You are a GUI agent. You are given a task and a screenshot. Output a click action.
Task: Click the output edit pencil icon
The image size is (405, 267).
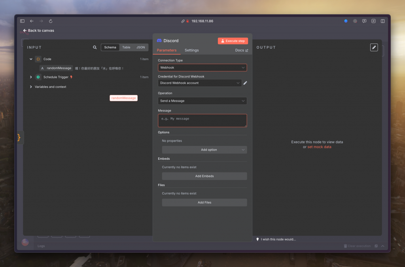pyautogui.click(x=374, y=47)
